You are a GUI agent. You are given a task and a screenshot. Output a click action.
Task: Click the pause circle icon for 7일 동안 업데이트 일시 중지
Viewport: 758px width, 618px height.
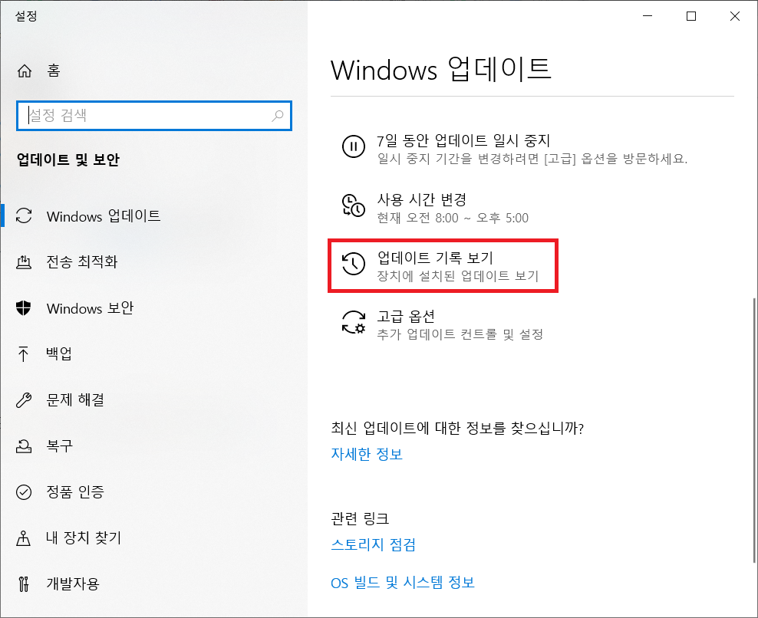[354, 146]
